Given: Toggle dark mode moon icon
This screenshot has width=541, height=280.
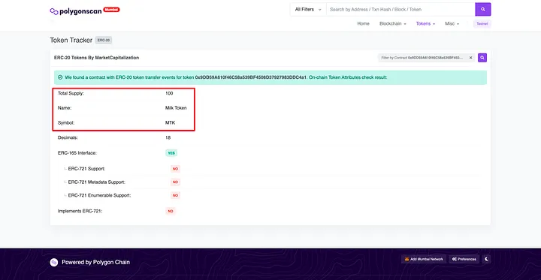Looking at the screenshot, I should click(486, 259).
